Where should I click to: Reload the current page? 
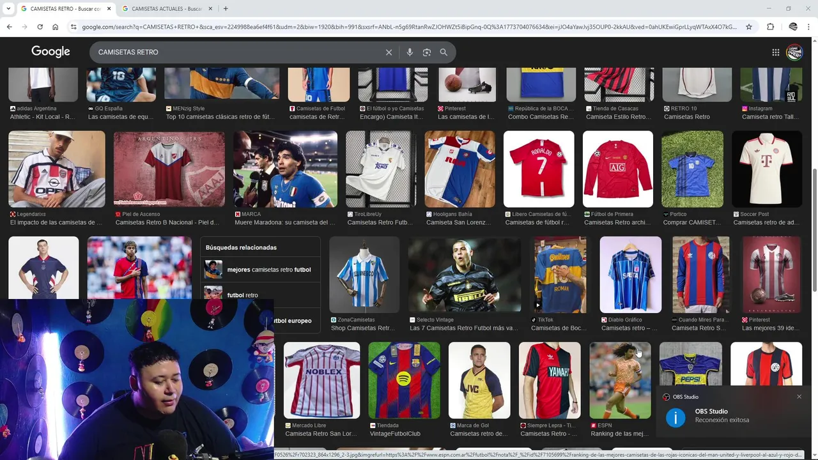coord(40,27)
